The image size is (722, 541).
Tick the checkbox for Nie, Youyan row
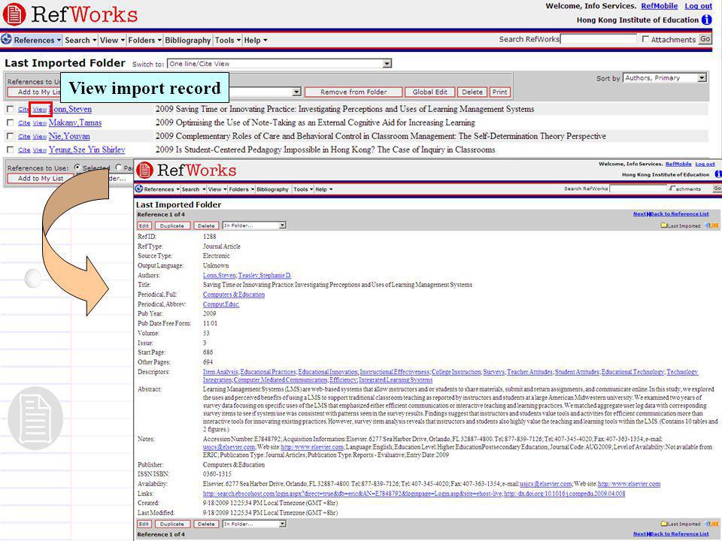pos(10,136)
